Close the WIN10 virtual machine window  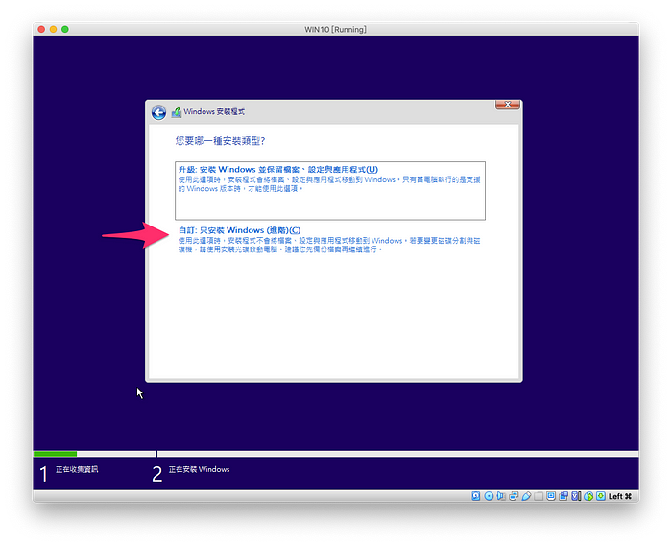coord(41,29)
